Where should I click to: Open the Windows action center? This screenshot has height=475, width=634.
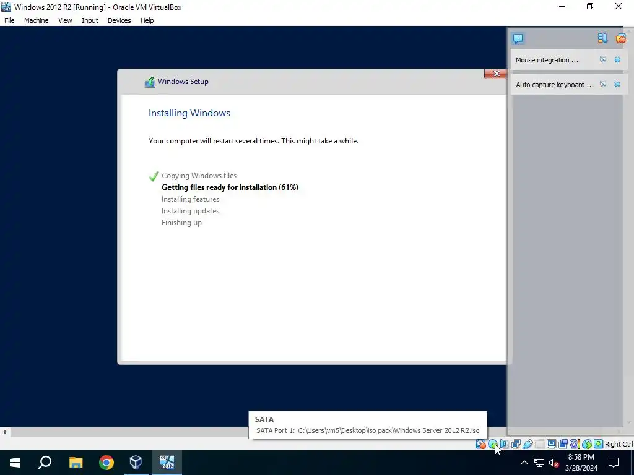point(614,463)
